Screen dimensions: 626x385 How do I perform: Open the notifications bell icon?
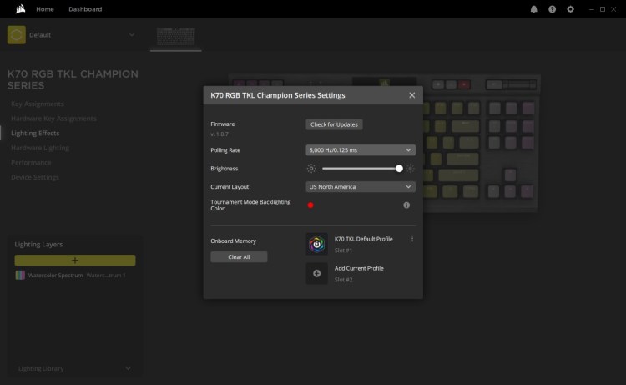coord(534,9)
